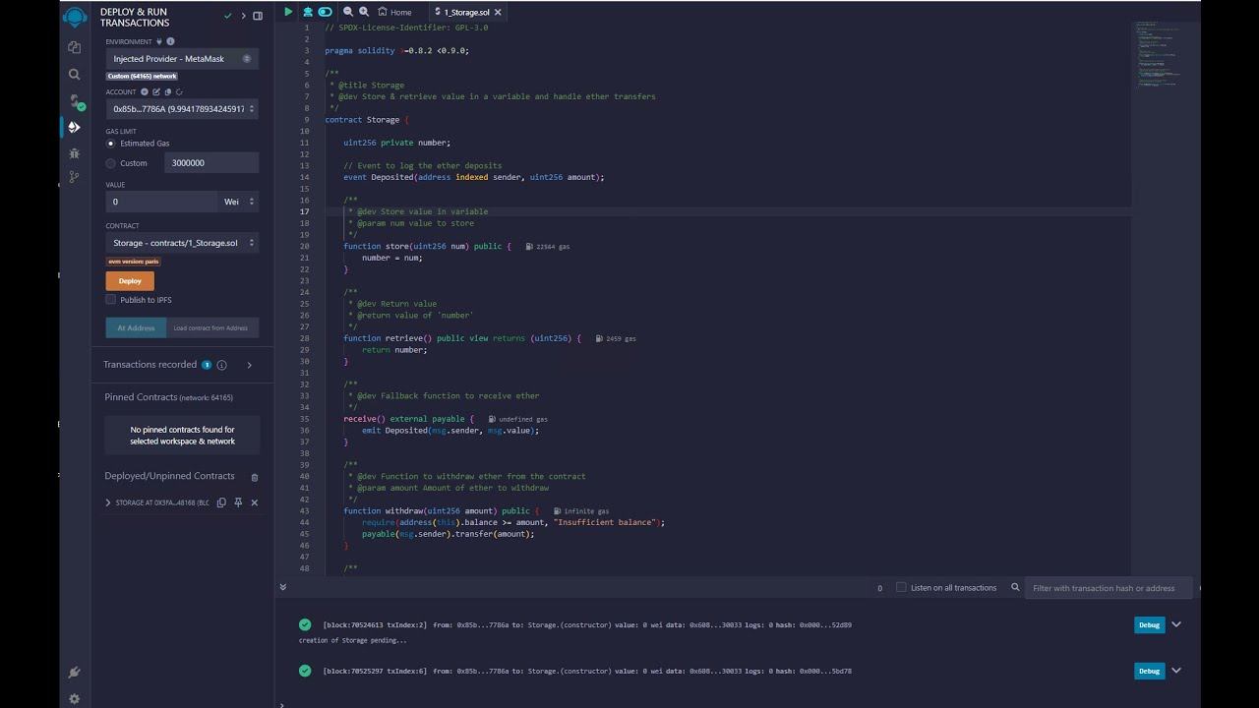Check the Listen on all transactions checkbox
Viewport: 1259px width, 708px height.
coord(901,587)
